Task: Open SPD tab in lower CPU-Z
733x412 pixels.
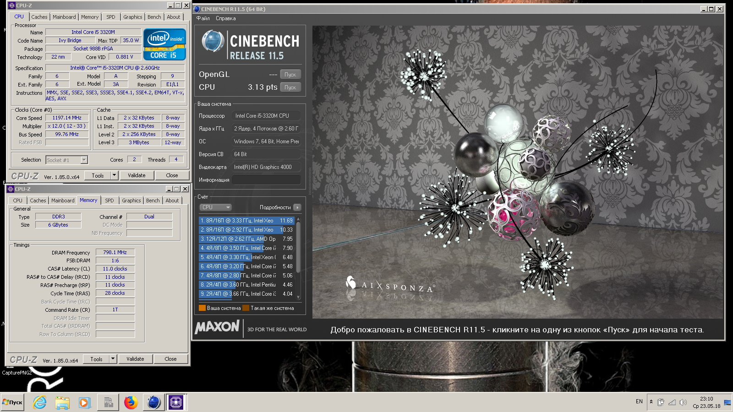Action: coord(109,201)
